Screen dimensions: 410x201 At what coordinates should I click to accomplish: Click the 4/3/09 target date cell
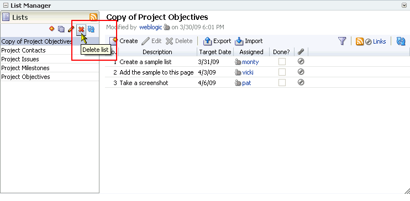[x=207, y=72]
